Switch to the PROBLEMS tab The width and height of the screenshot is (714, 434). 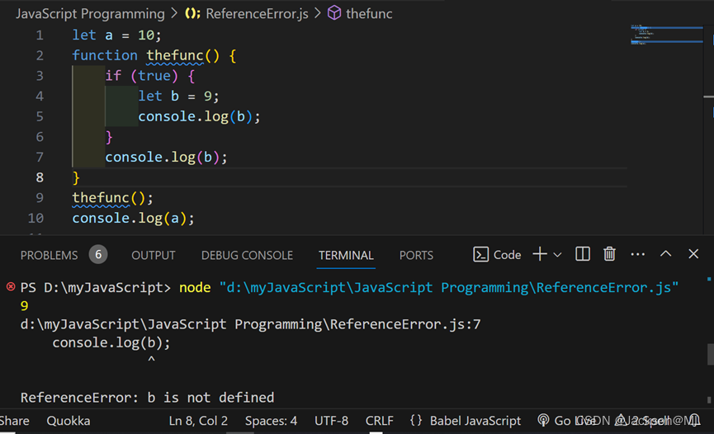[50, 255]
